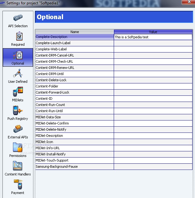This screenshot has width=195, height=198.
Task: Select the Complete-Launch-Label row
Action: pyautogui.click(x=74, y=43)
